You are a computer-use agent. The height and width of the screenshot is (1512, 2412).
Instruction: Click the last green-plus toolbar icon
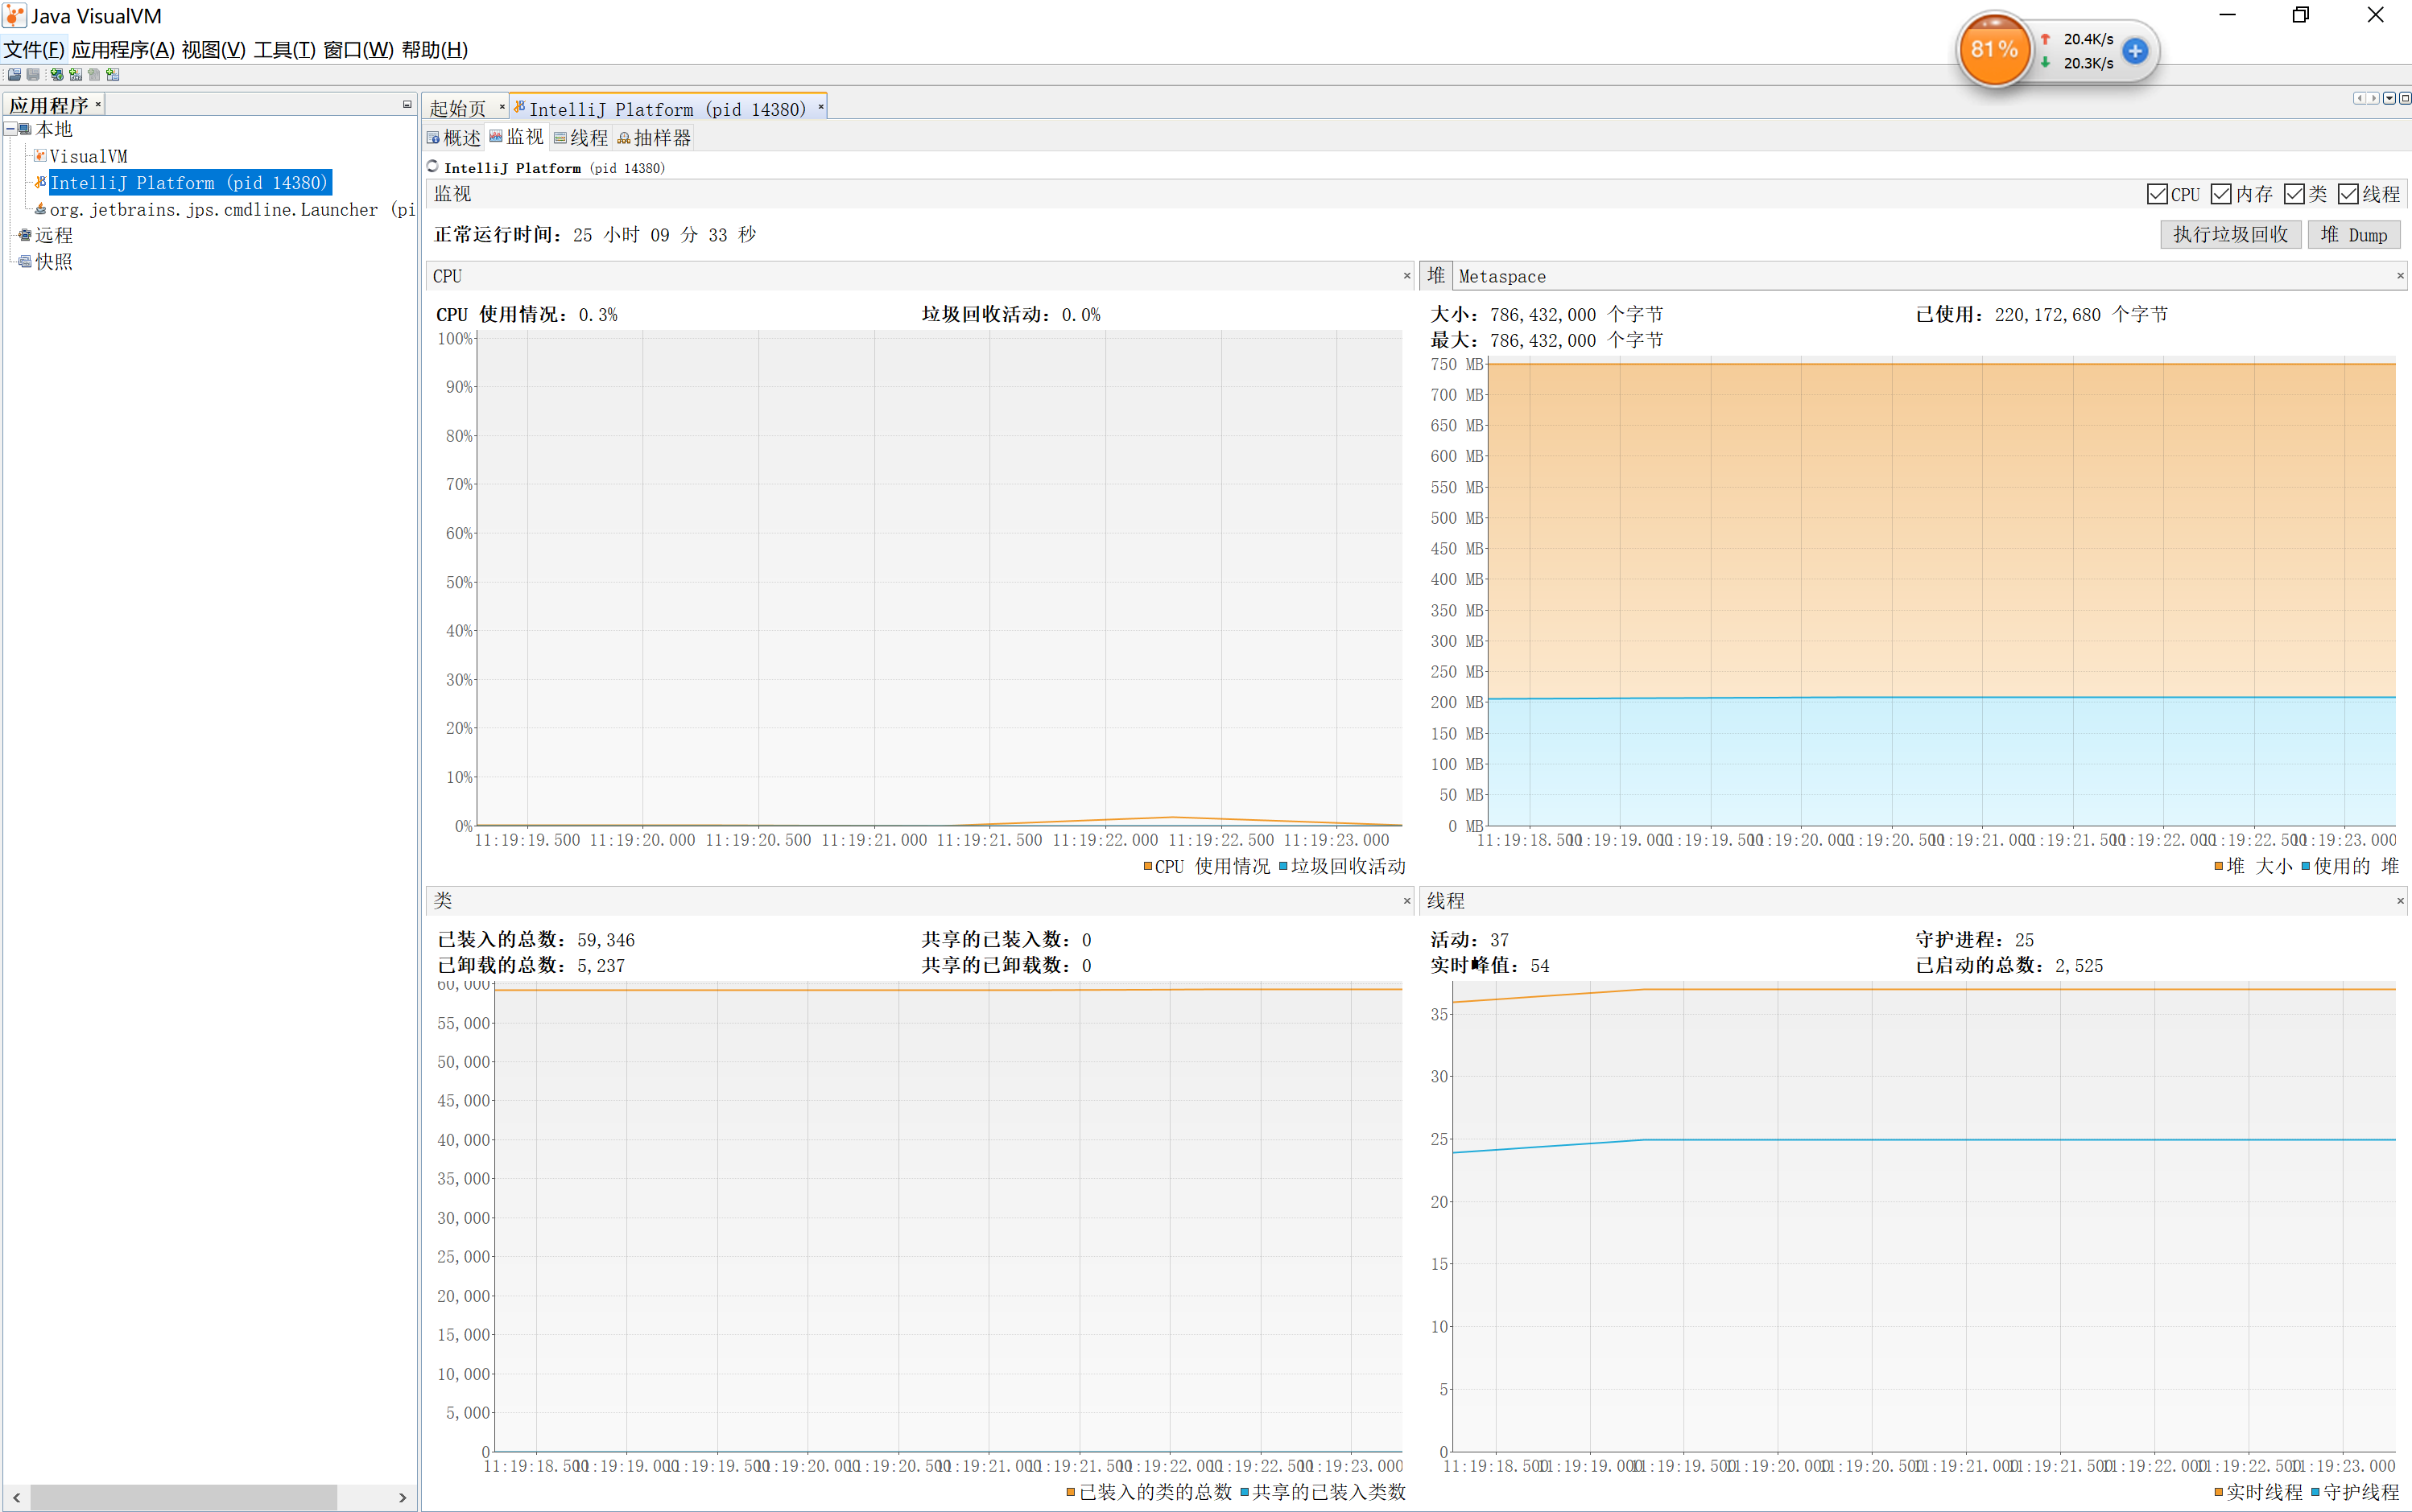(x=113, y=75)
